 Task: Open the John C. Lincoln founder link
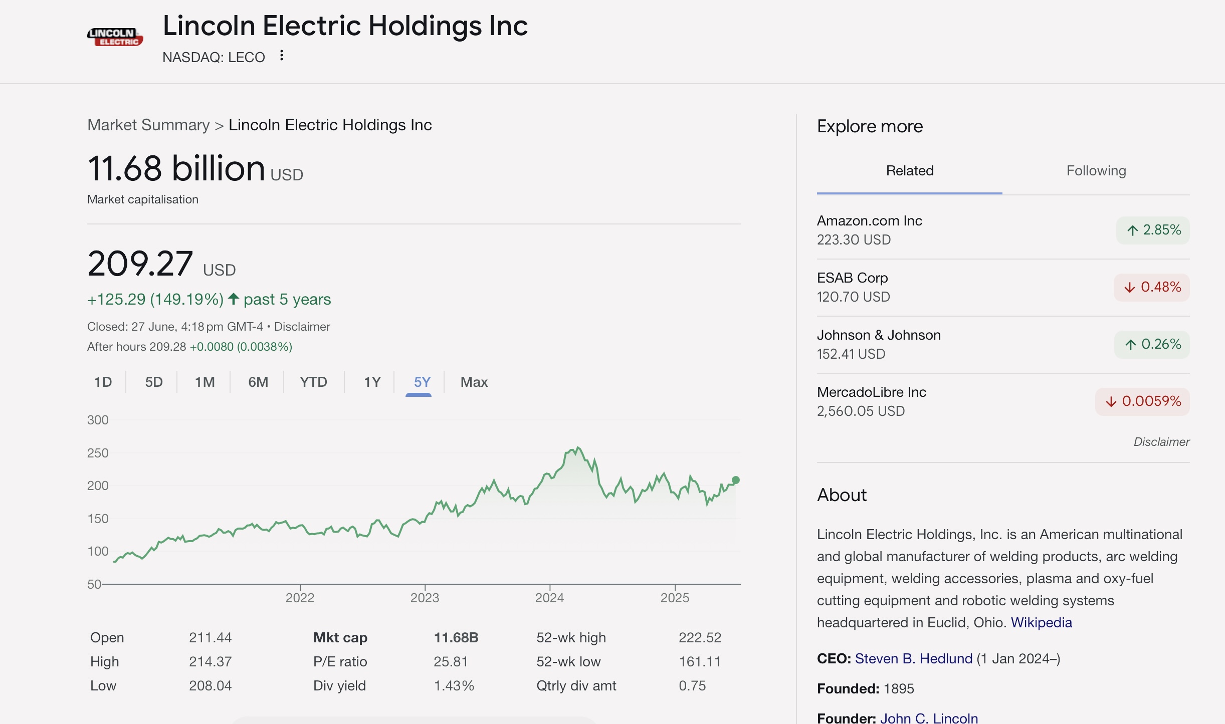(929, 718)
